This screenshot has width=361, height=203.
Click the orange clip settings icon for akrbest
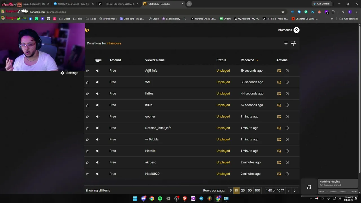click(x=279, y=162)
